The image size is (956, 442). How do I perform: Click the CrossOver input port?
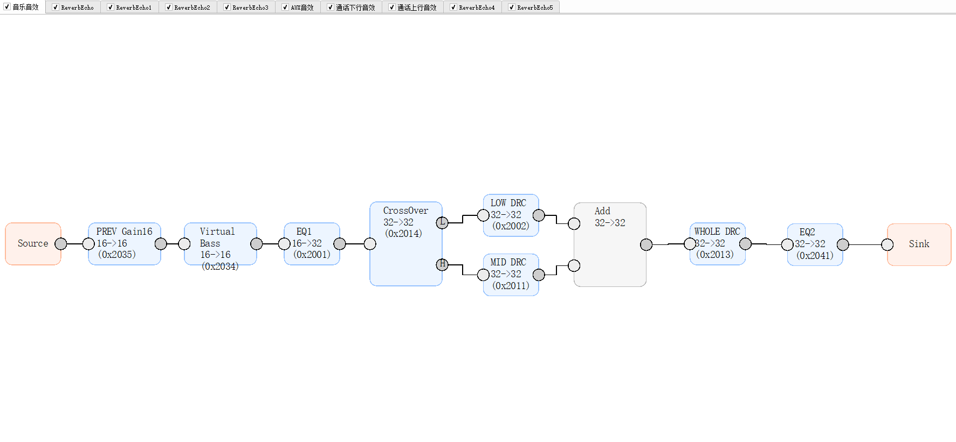click(370, 244)
